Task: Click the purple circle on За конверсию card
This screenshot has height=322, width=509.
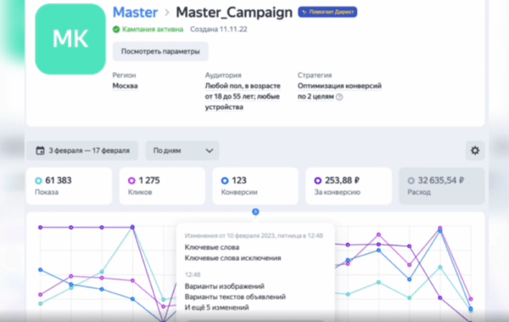Action: click(318, 180)
